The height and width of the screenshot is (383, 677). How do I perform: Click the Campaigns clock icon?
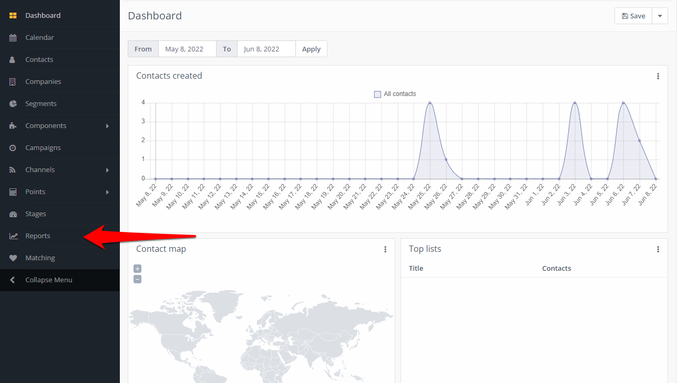13,148
